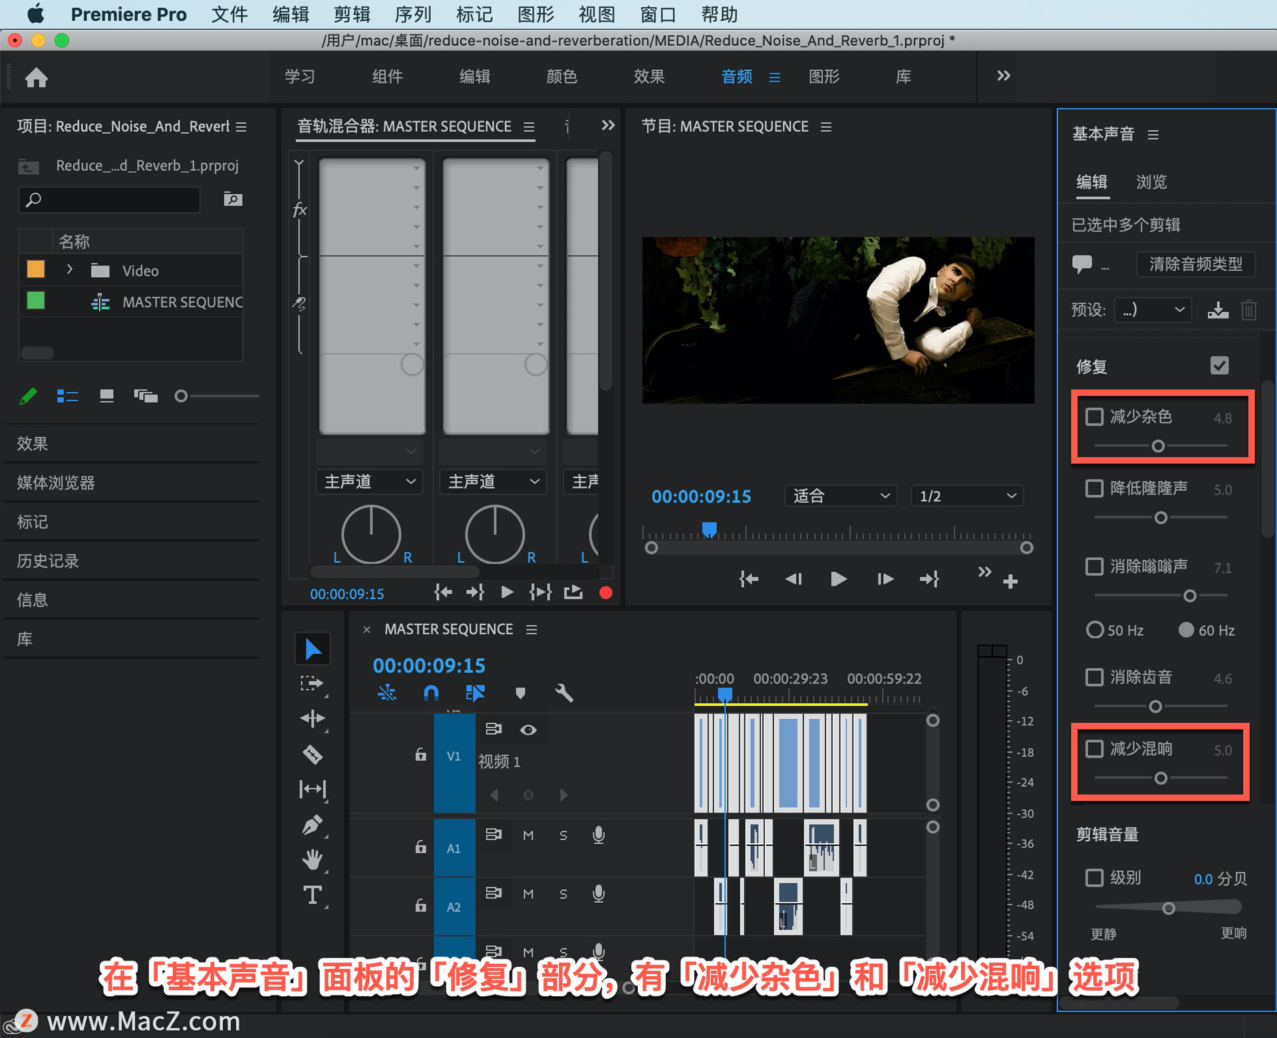
Task: Go to the Home screen icon
Action: pos(37,78)
